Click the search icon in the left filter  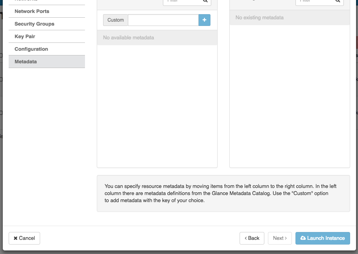tap(205, 1)
